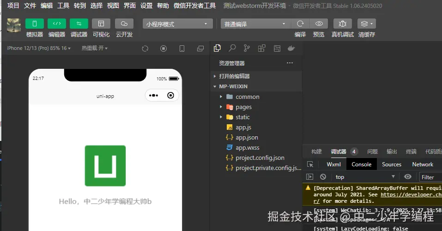Open the 选择 menu
Viewport: 442px width, 231px height.
click(x=97, y=6)
